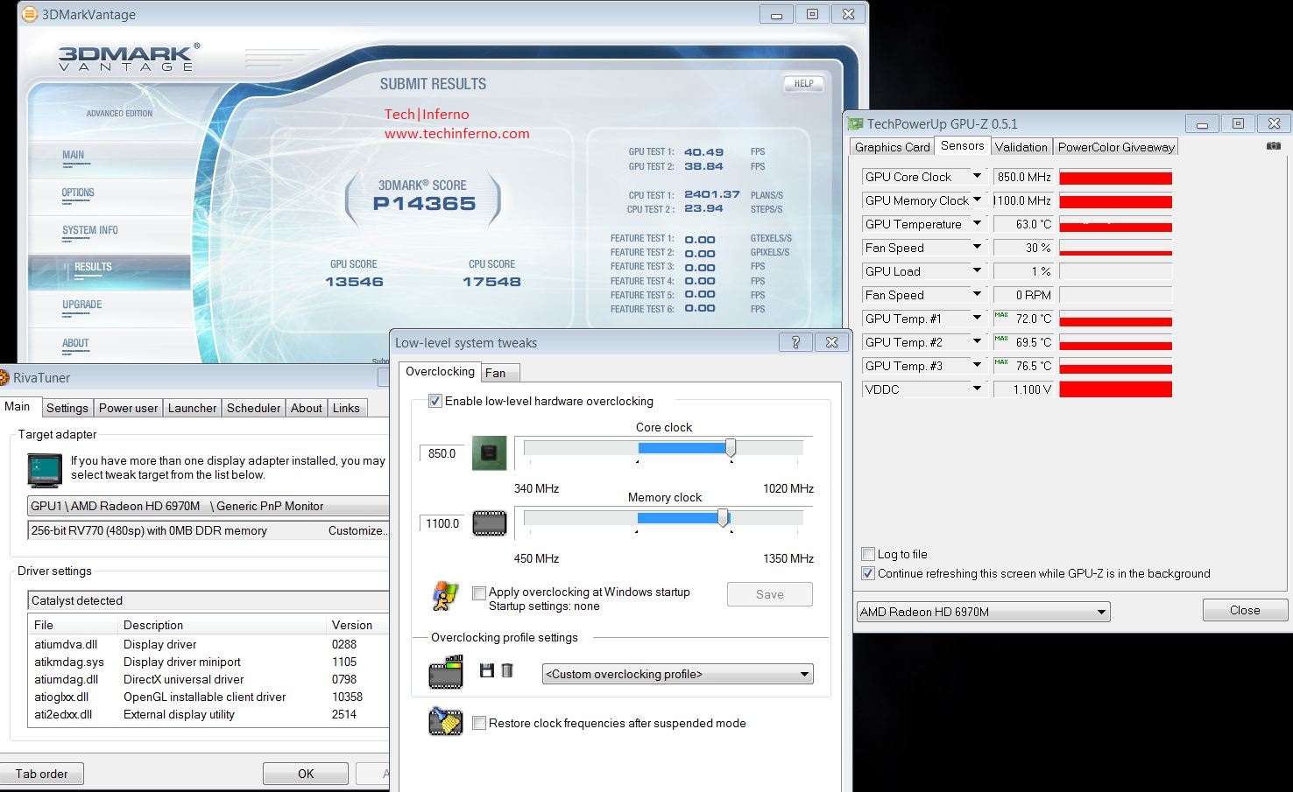The image size is (1293, 792).
Task: Select the atioglxx.dll driver row
Action: point(208,697)
